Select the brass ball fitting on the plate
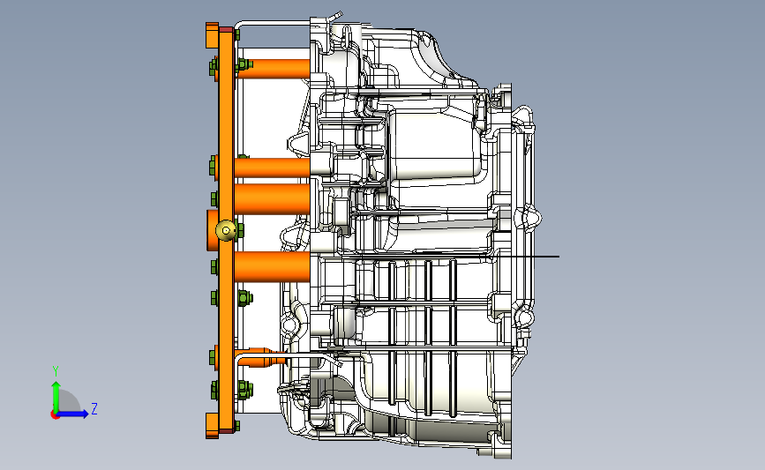 (x=225, y=231)
